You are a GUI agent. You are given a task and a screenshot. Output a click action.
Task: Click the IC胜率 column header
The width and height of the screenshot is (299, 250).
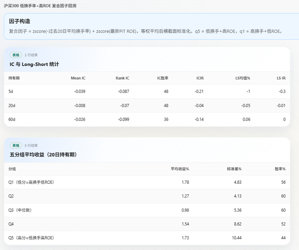pos(163,78)
